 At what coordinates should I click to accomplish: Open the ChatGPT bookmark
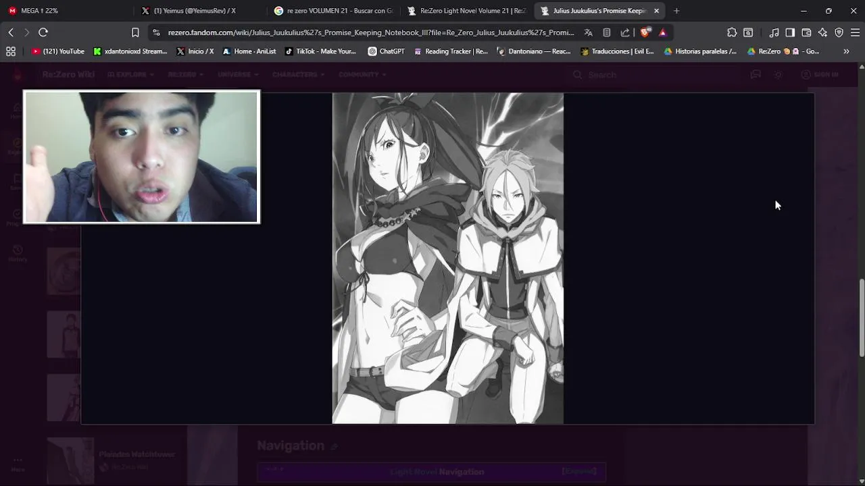(x=387, y=51)
